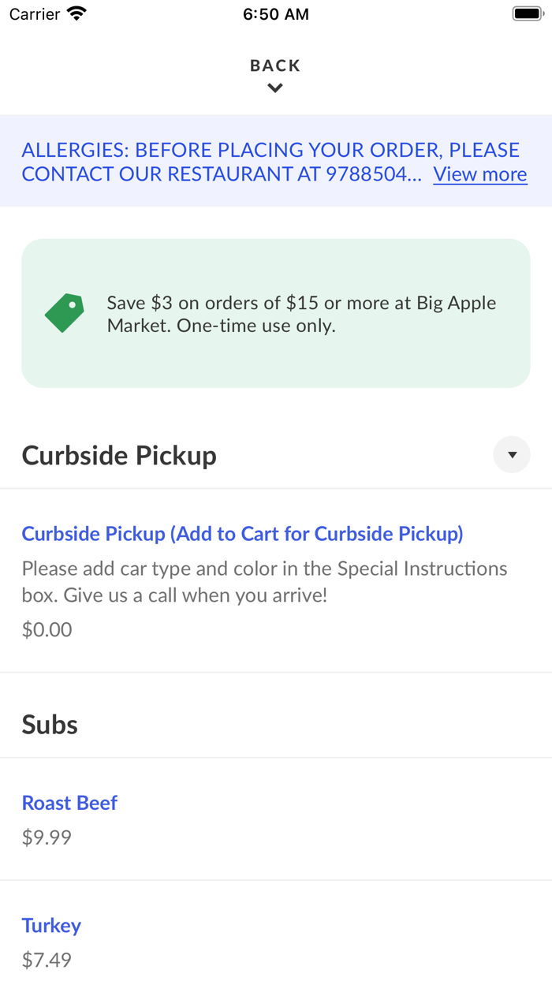
Task: Open the Roast Beef sub item
Action: tap(69, 803)
